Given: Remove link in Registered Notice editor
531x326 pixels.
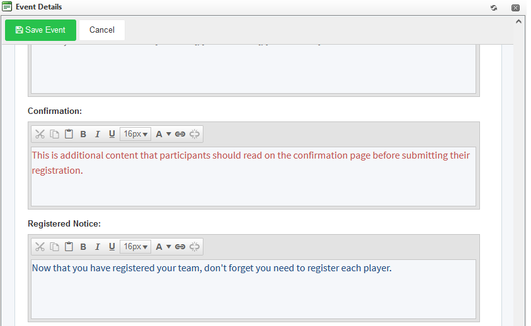Looking at the screenshot, I should pos(195,247).
